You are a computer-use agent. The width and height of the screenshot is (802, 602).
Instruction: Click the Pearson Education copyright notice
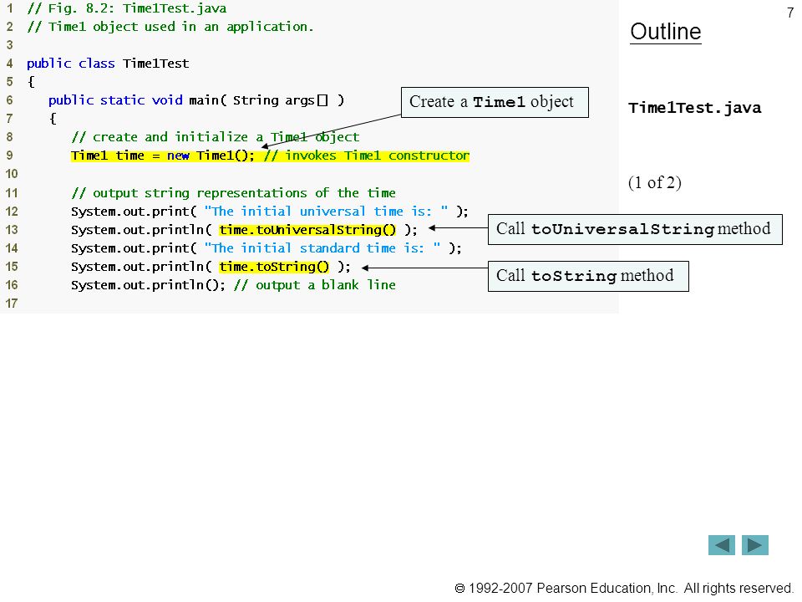[x=624, y=588]
